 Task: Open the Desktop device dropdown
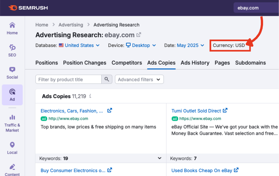coord(141,45)
